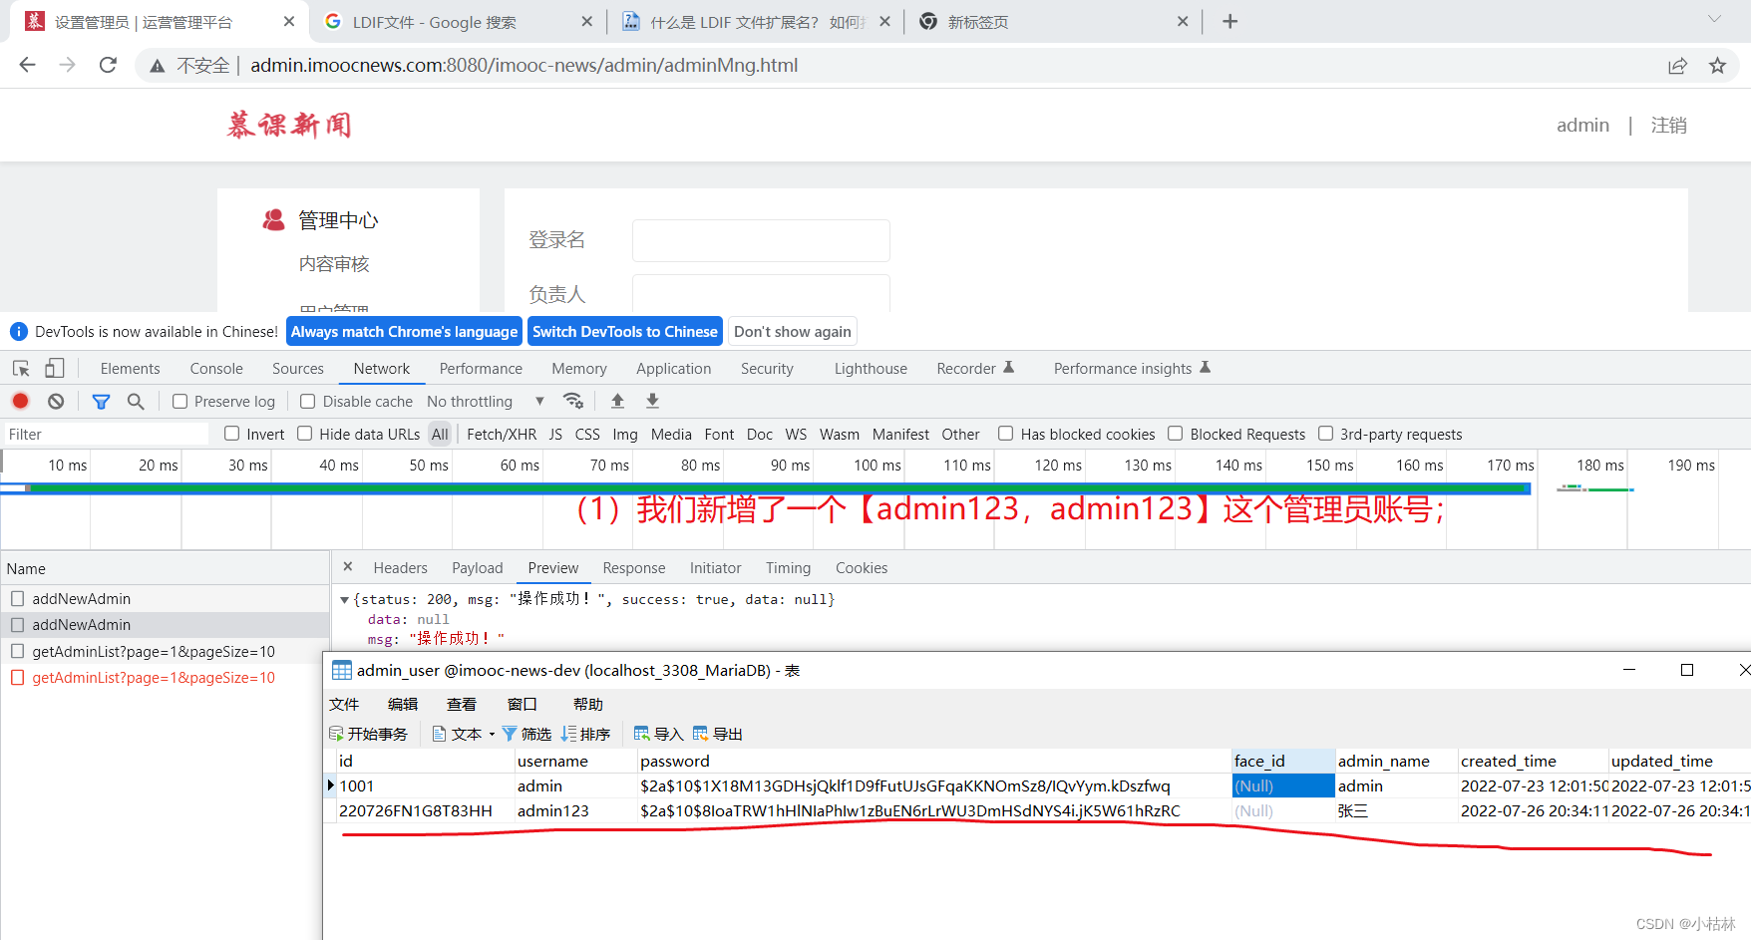Click 导入 import in table toolbar
Screen dimensions: 1751x940
click(x=658, y=734)
